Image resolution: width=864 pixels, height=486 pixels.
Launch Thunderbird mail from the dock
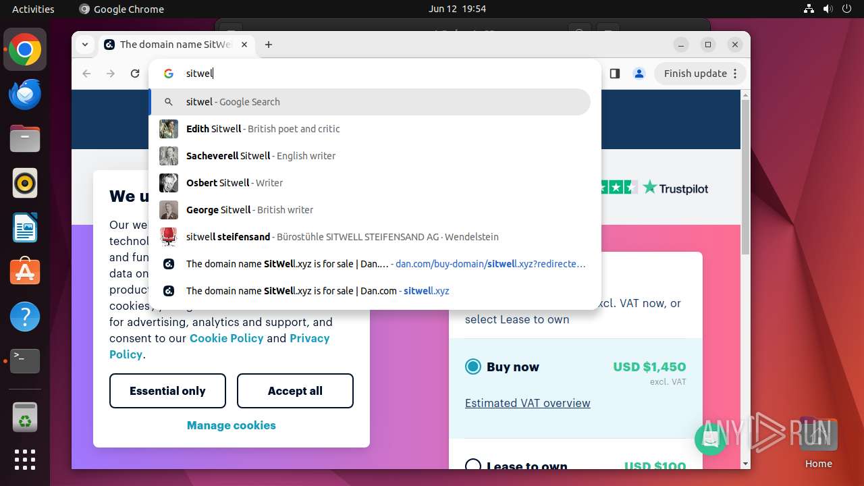point(25,94)
